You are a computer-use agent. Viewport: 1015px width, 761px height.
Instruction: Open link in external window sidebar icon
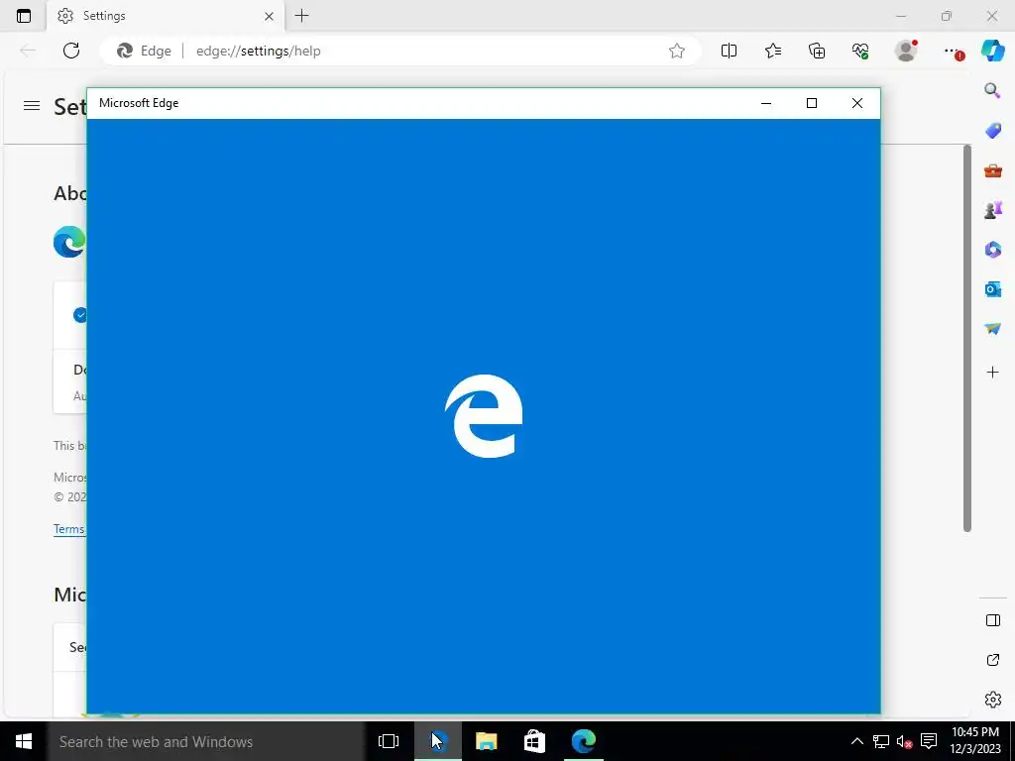tap(992, 660)
